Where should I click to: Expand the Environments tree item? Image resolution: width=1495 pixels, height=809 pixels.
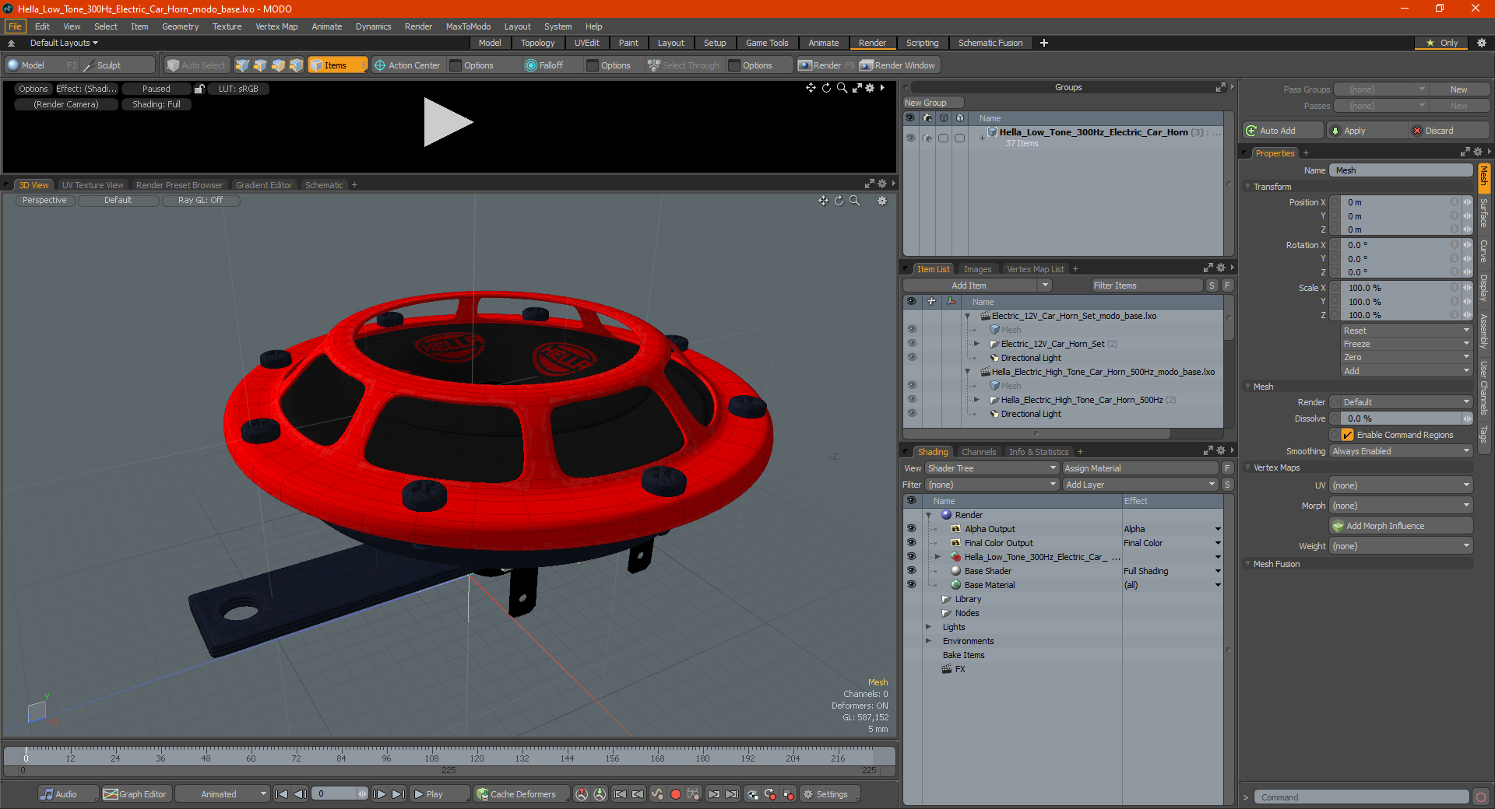928,641
